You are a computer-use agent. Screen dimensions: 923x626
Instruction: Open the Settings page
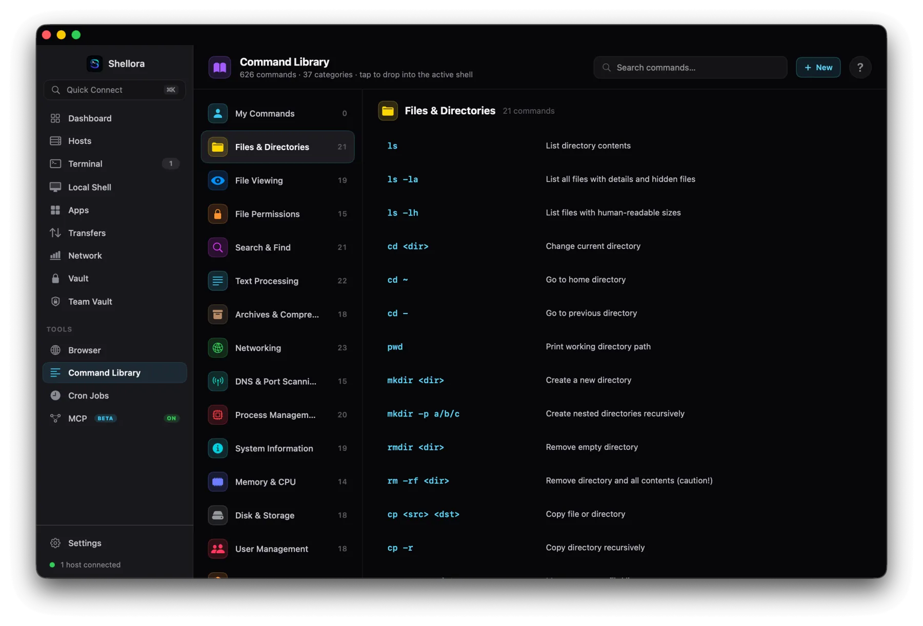click(115, 543)
